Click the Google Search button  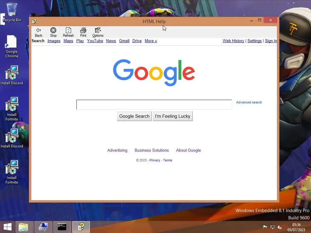point(134,116)
